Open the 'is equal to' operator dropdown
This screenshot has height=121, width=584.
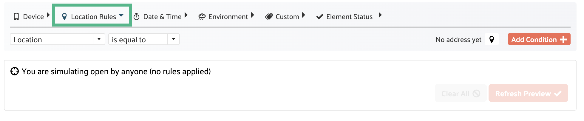coord(173,39)
